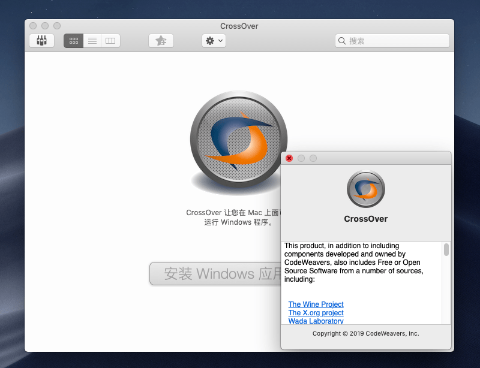Open The Wine Project link
The height and width of the screenshot is (368, 480).
coord(316,304)
